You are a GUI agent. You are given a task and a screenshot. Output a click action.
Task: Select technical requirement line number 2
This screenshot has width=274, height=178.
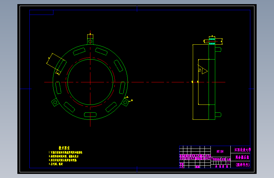(x=64, y=156)
